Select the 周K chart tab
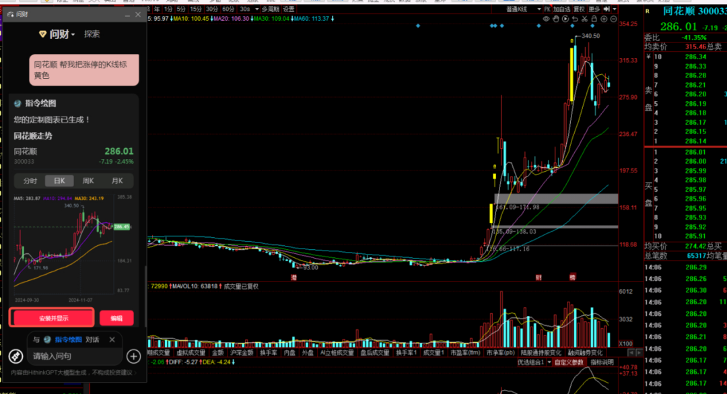Screen dimensions: 727x394 pyautogui.click(x=88, y=181)
